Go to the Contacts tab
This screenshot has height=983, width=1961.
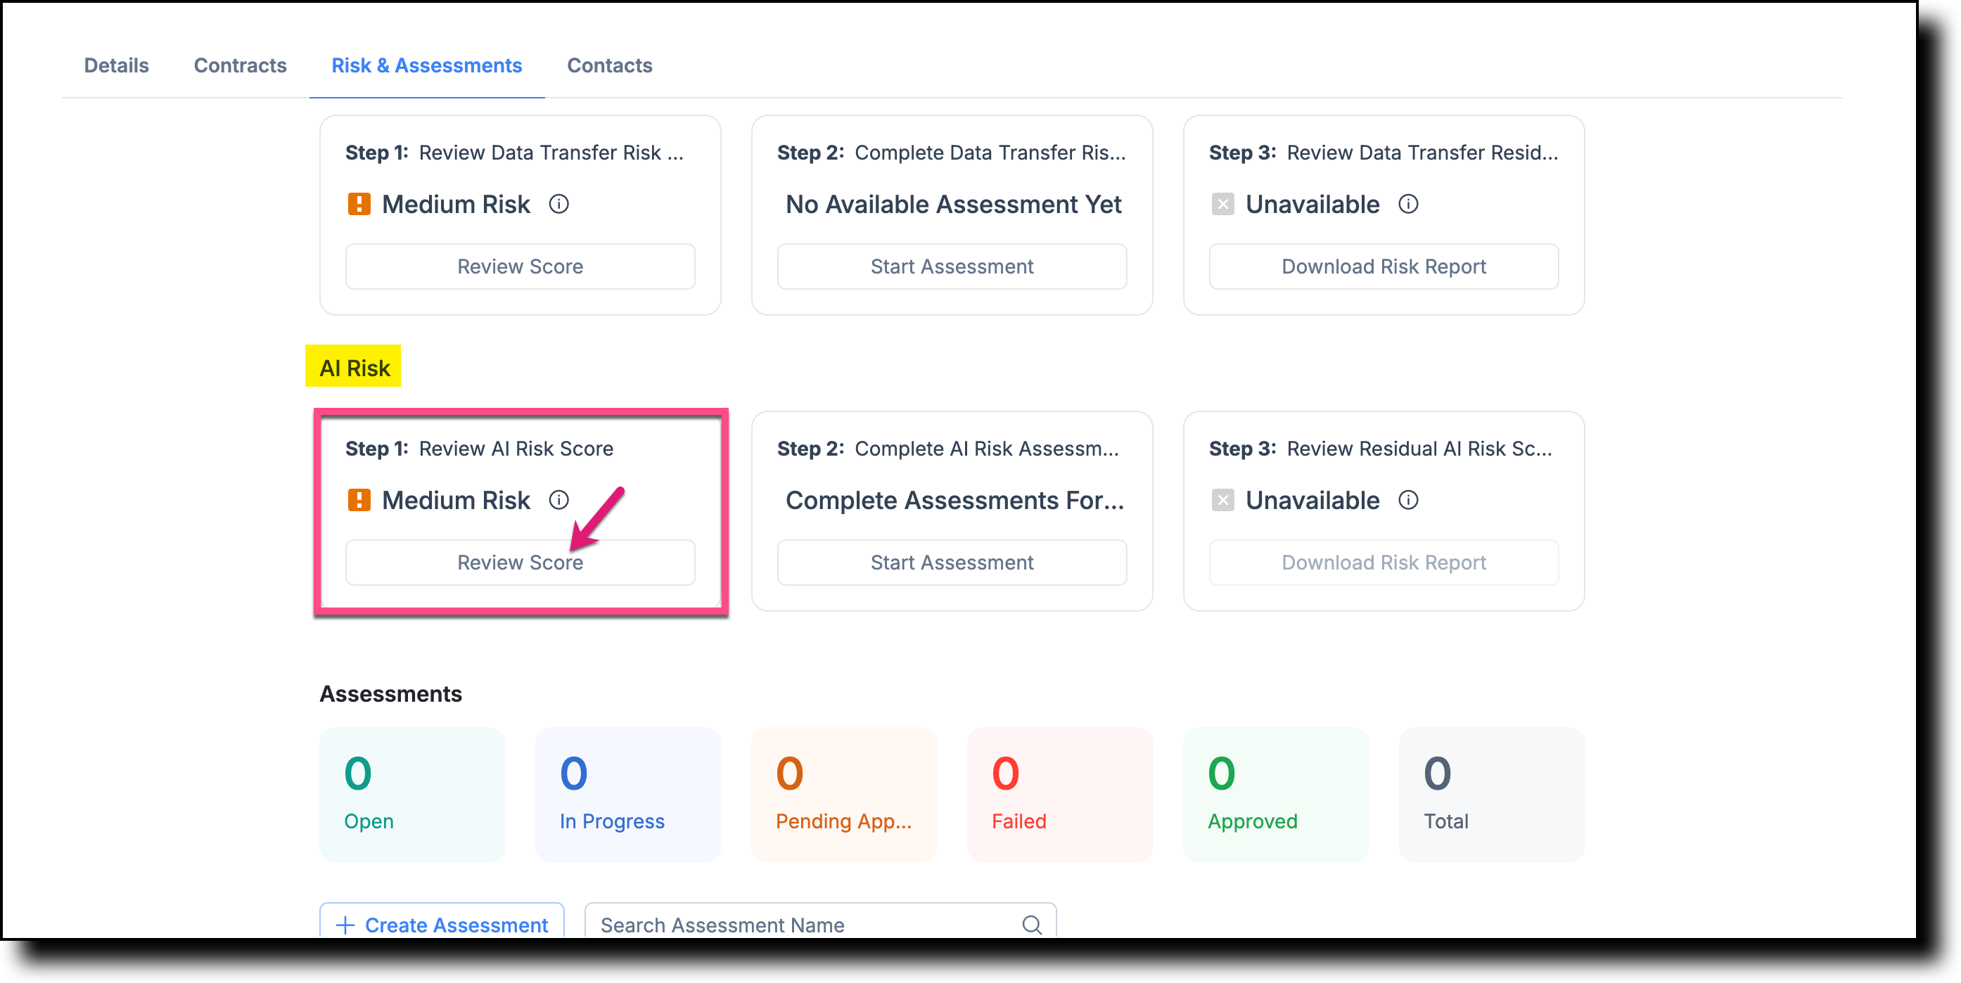pyautogui.click(x=609, y=65)
